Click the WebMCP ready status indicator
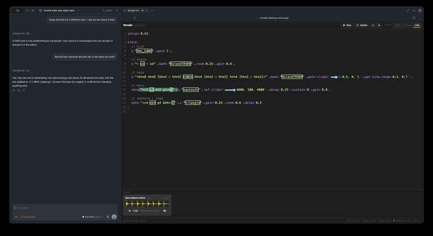Screen dimensions: 433x236 click(407, 221)
